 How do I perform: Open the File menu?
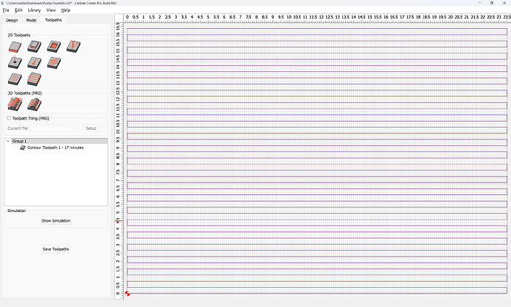tap(6, 10)
